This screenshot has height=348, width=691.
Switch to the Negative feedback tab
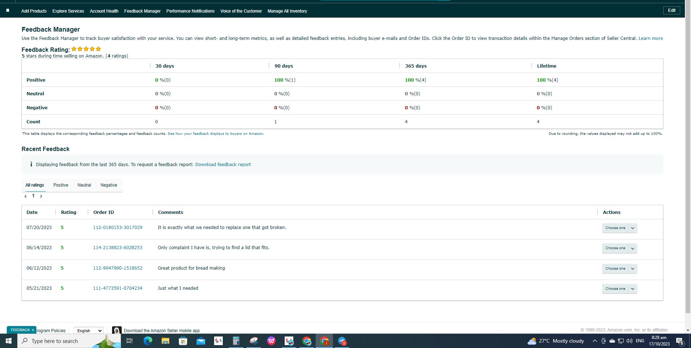click(109, 185)
